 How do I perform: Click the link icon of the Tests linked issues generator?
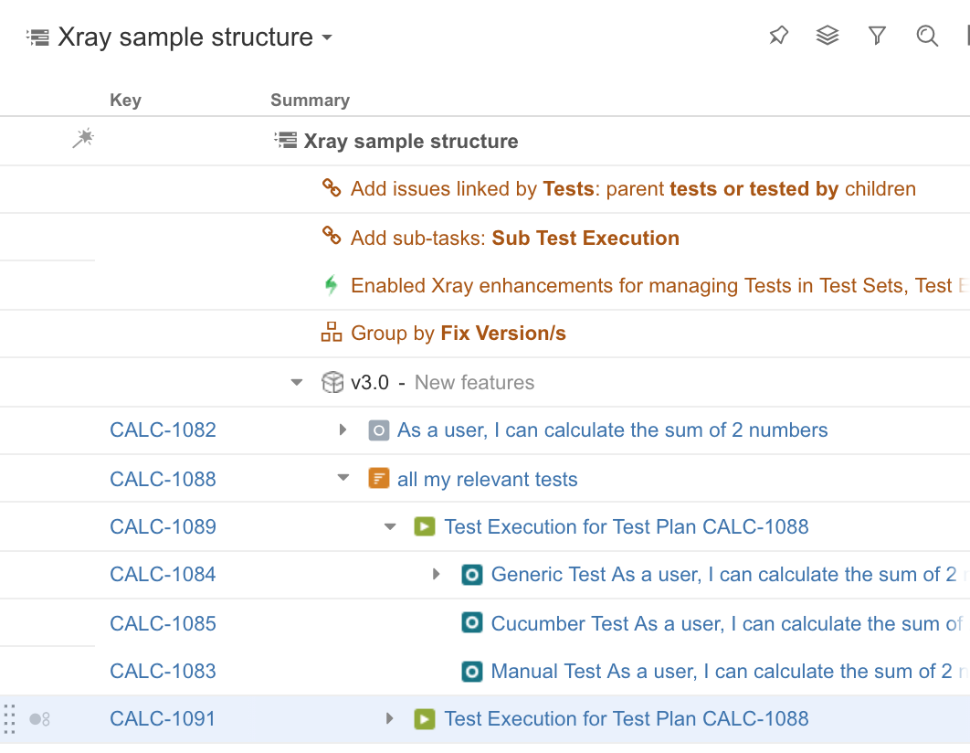click(332, 187)
